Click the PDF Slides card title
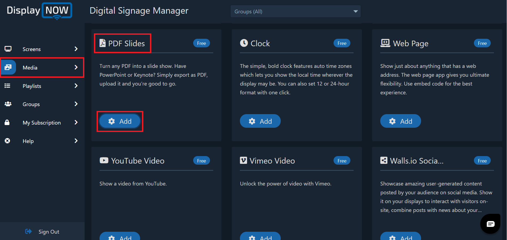 126,43
